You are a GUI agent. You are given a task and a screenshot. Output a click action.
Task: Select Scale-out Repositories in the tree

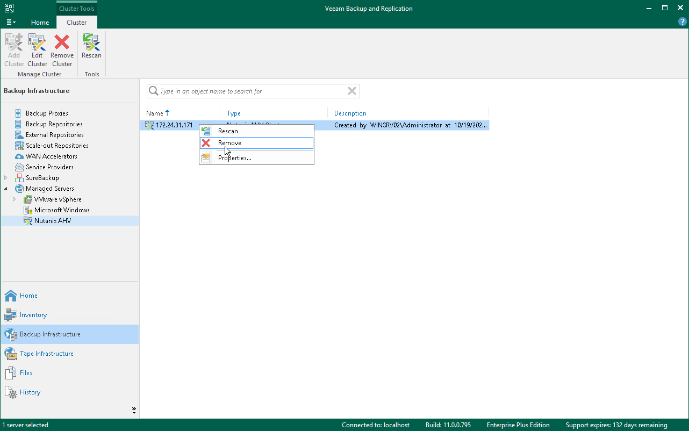pyautogui.click(x=57, y=146)
